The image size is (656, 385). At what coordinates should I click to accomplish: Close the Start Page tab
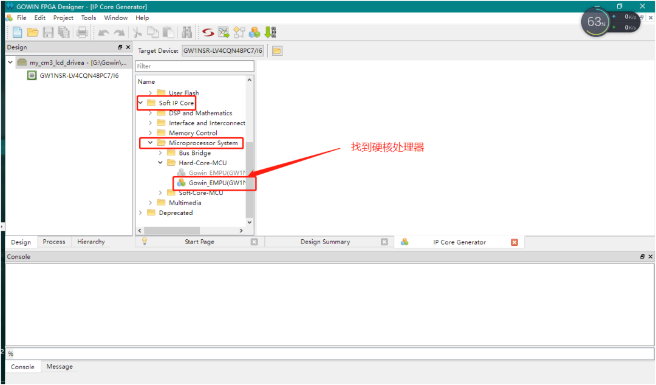[254, 242]
